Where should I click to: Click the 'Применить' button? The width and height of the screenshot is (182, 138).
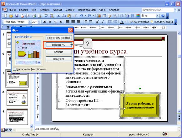click(58, 45)
